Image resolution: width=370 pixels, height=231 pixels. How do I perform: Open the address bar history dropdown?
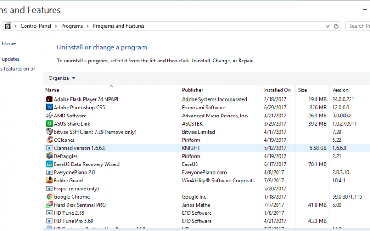coord(327,26)
